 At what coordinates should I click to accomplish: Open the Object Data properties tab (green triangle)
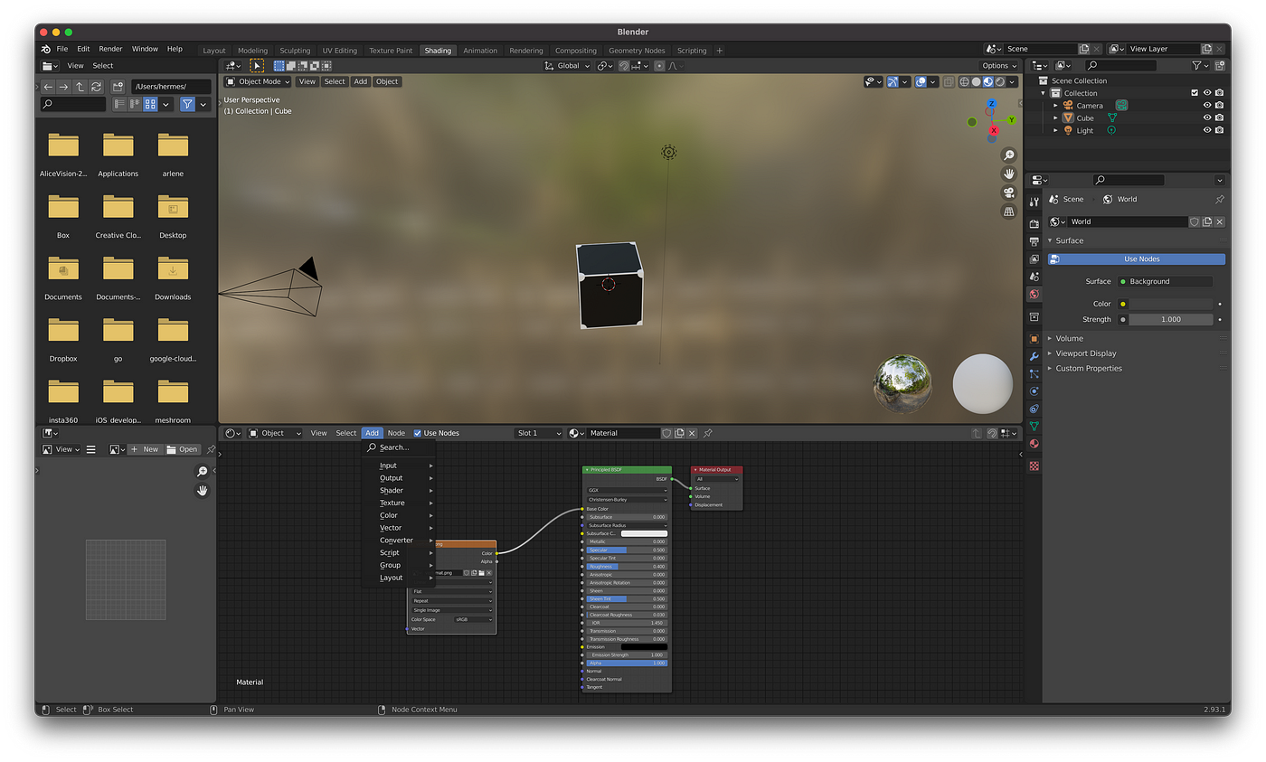1035,426
